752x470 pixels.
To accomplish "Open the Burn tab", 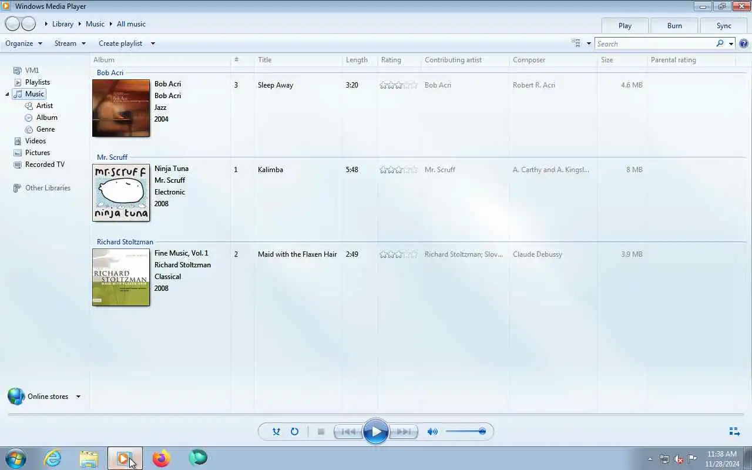I will point(674,25).
